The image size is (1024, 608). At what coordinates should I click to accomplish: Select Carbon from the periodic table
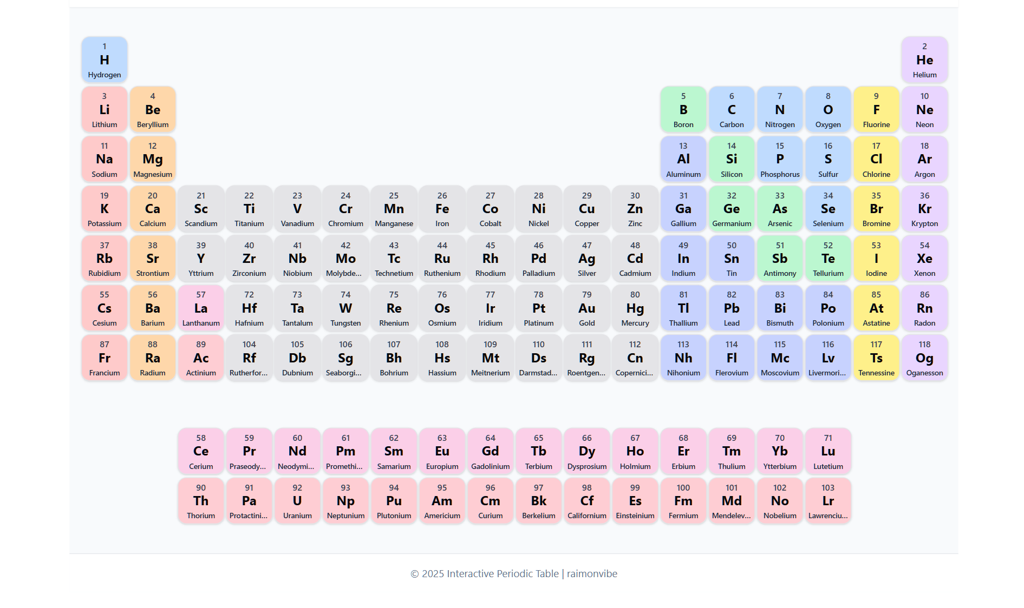point(731,109)
